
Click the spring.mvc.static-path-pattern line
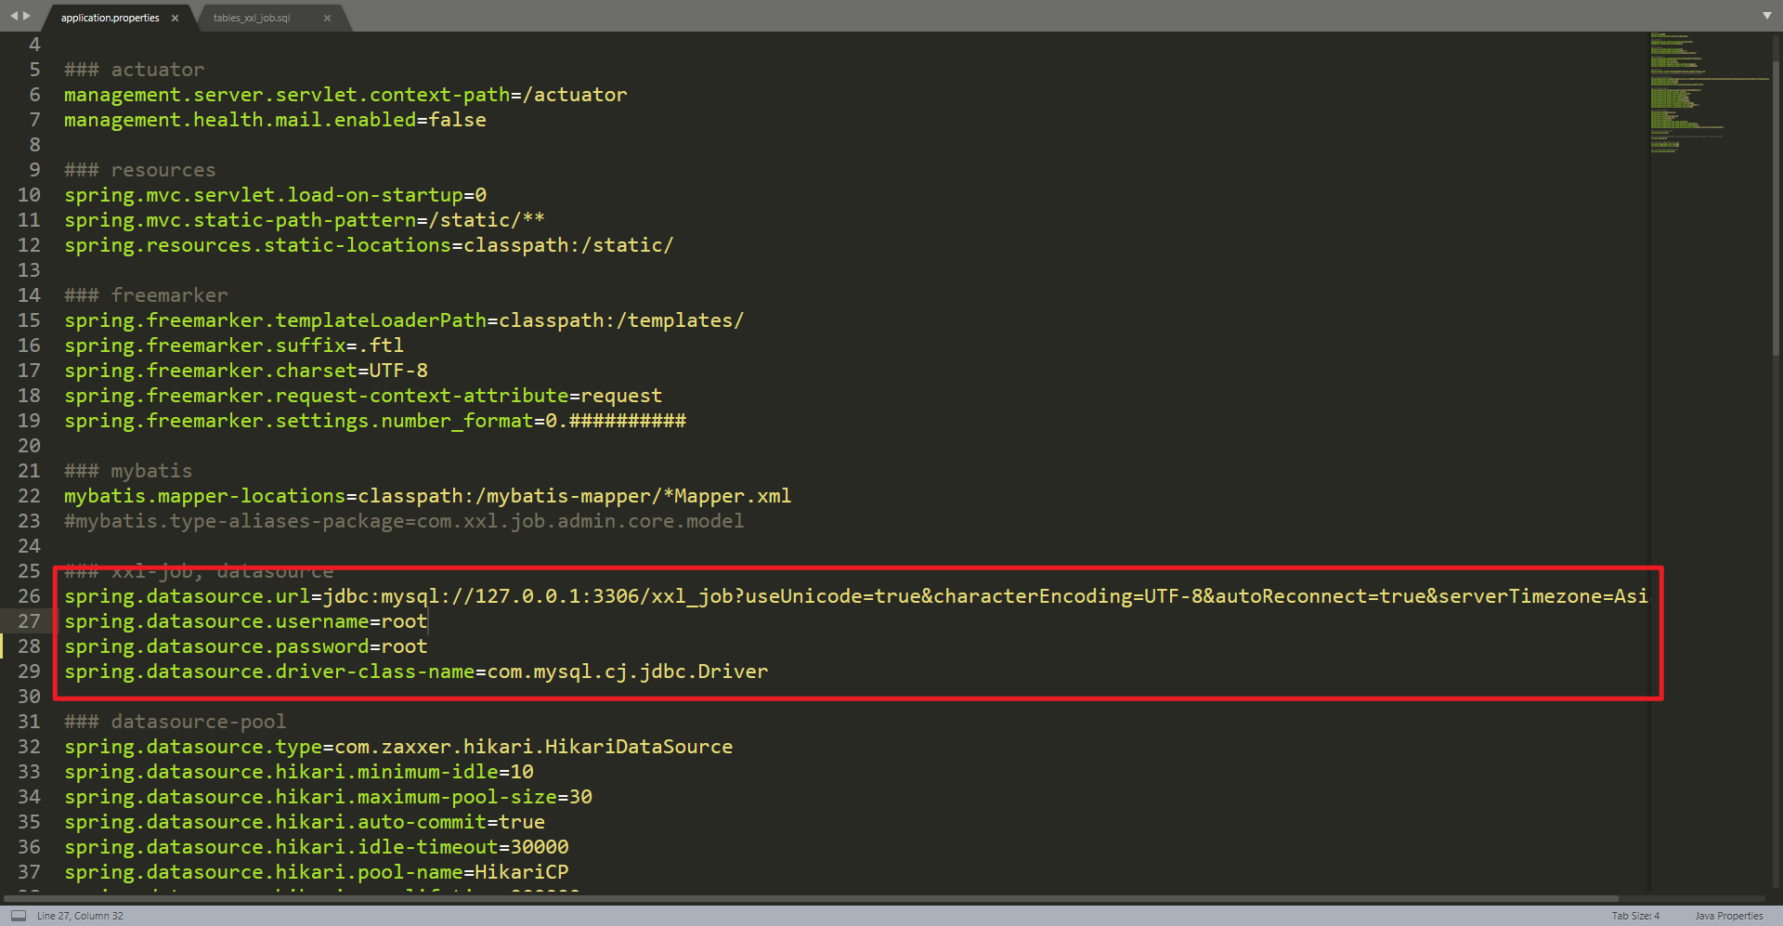(305, 220)
